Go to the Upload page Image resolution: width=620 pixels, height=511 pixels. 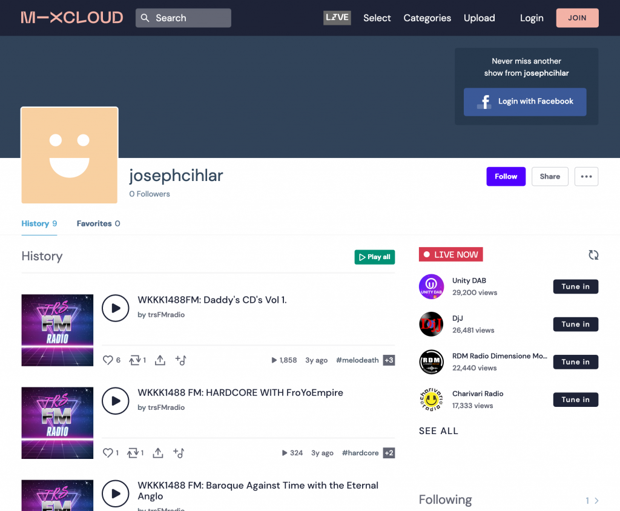click(480, 18)
